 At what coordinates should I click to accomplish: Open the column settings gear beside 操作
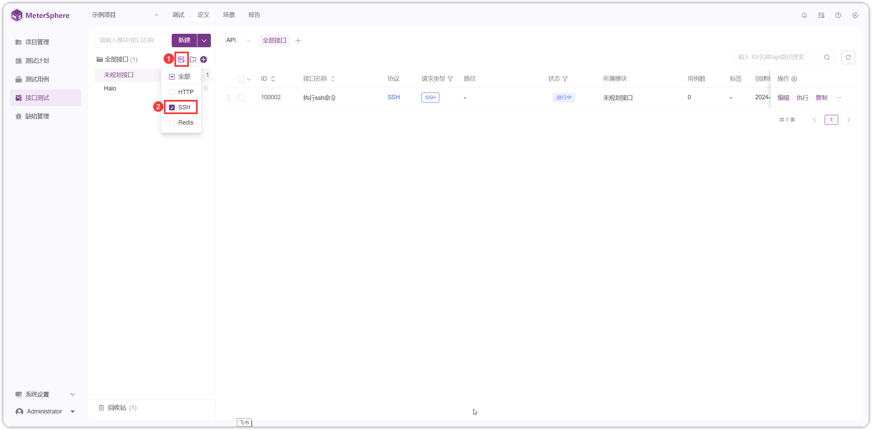tap(794, 79)
